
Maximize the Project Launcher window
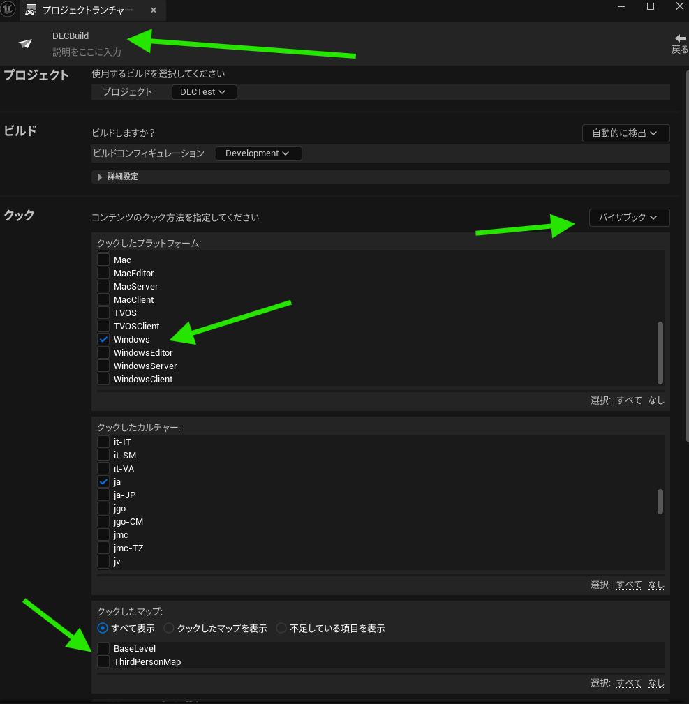tap(651, 6)
